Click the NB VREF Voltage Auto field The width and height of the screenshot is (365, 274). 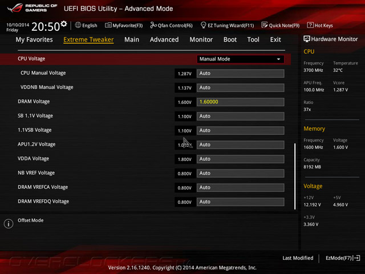[241, 174]
